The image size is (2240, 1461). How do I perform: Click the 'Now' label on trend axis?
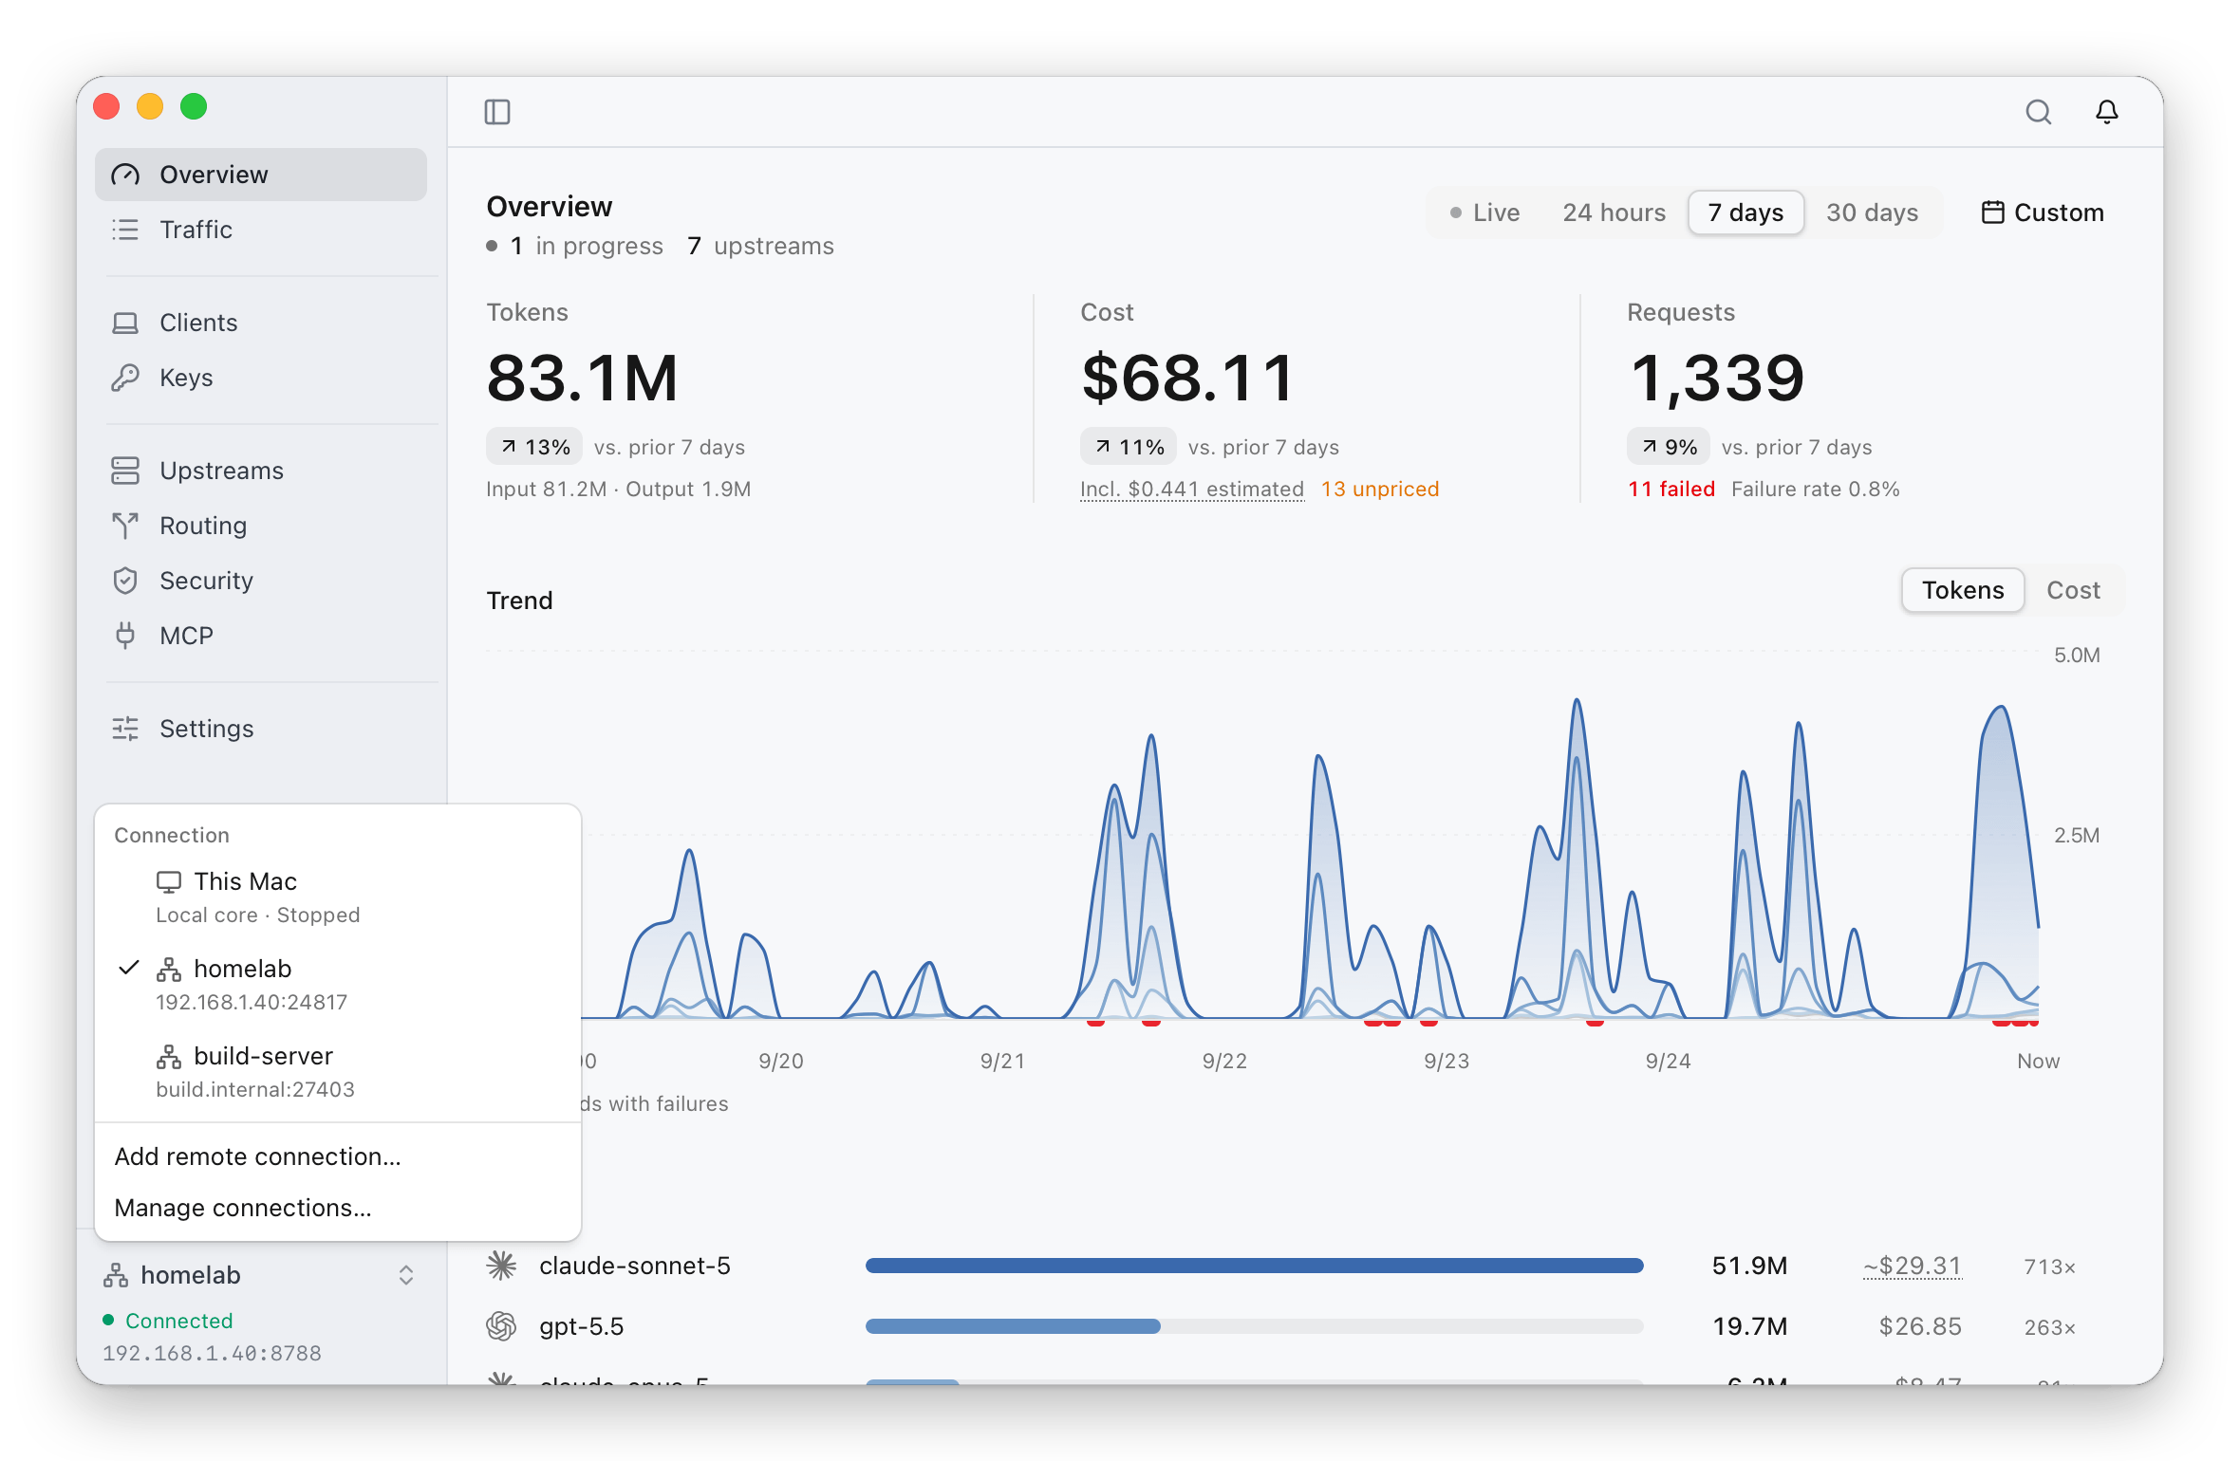click(x=2038, y=1061)
